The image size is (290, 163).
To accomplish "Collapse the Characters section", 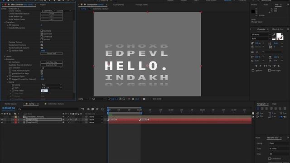I will (5, 22).
